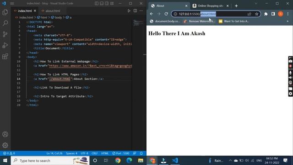Stop Live Server at Port : 5500

tap(121, 153)
